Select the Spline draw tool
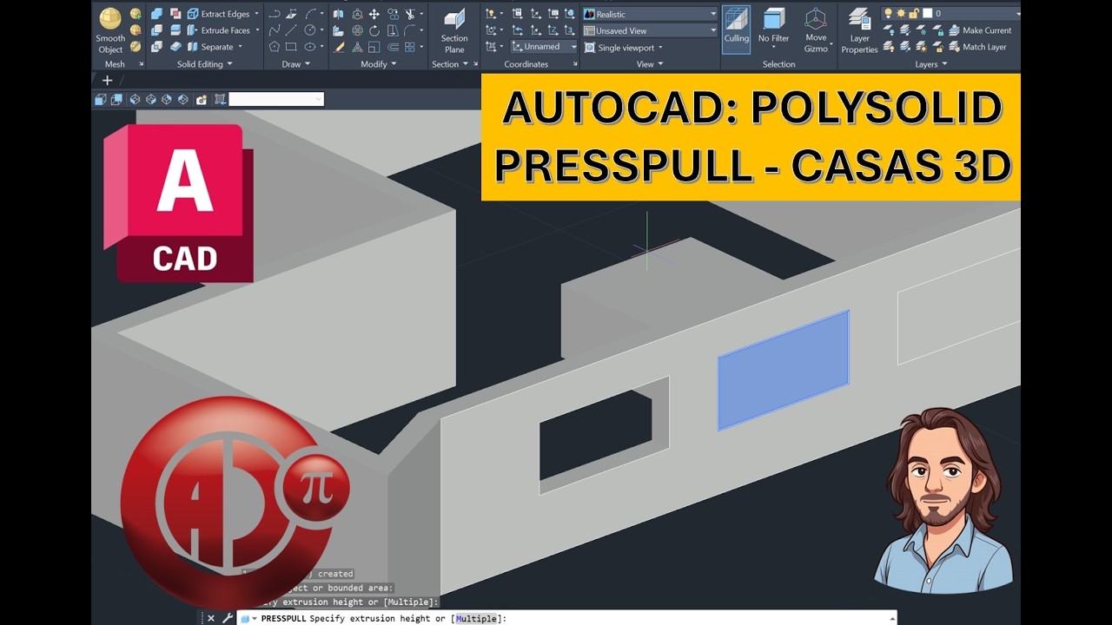Screen dimensions: 1112x625 (275, 30)
